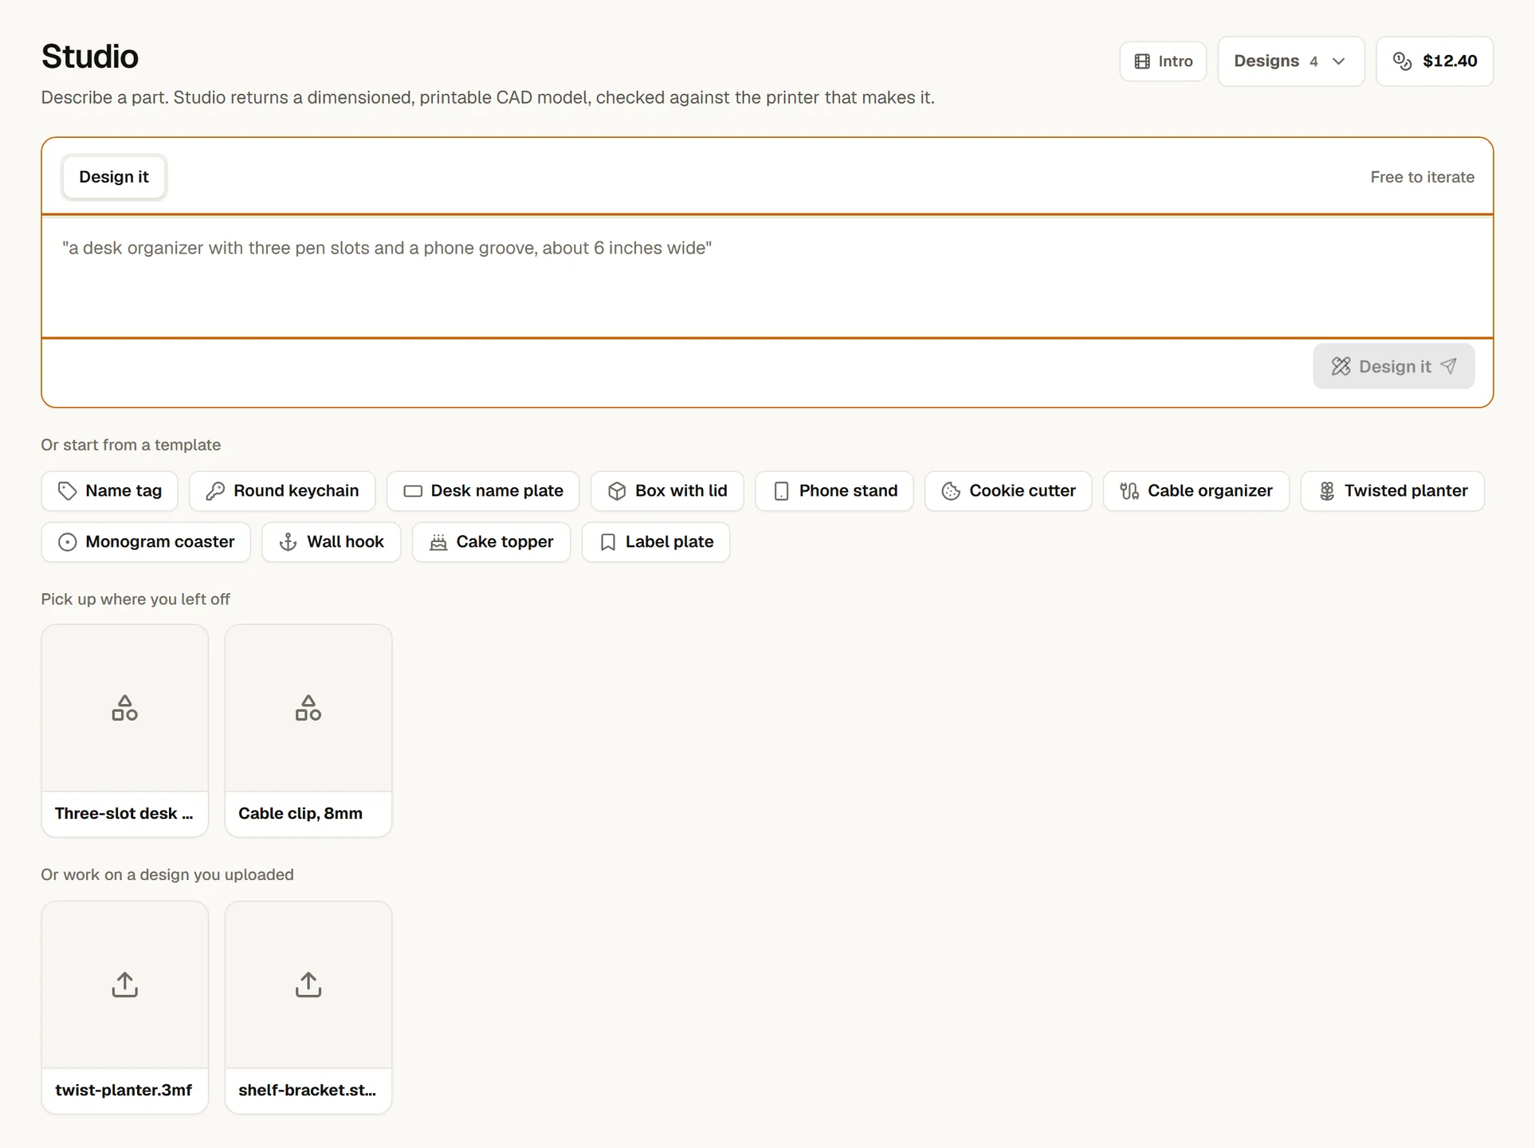Open the Cable clip, 8mm design thumbnail
Screen dimensions: 1535x1148
coord(308,708)
